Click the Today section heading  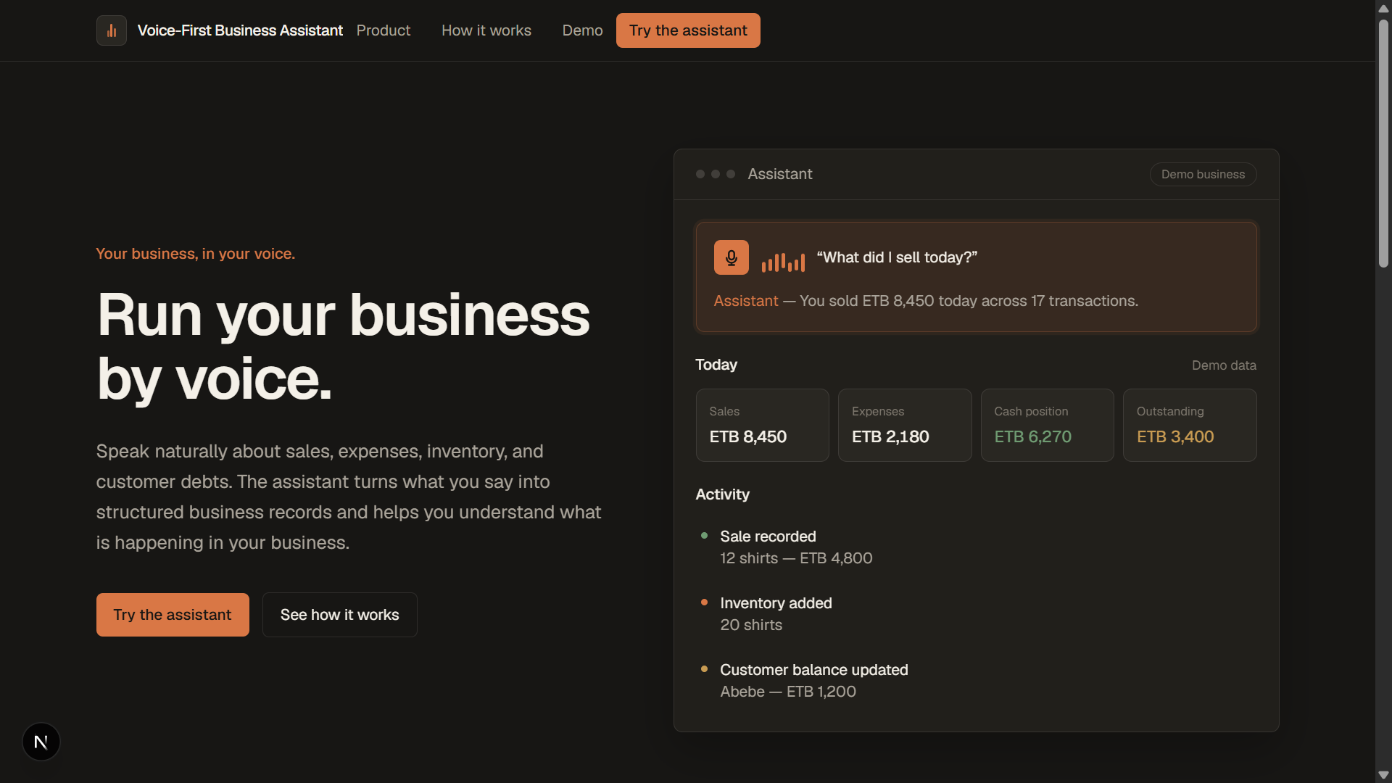[x=716, y=365]
